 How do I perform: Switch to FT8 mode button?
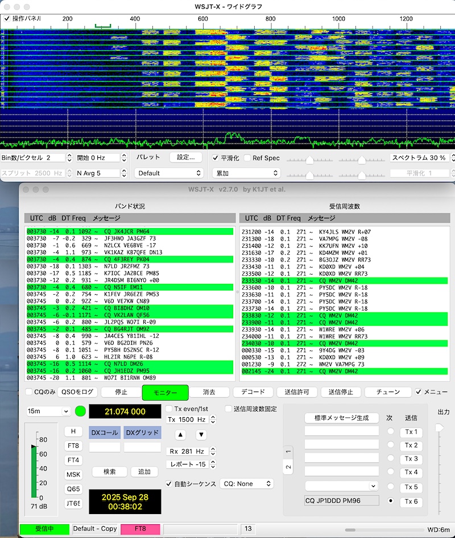pyautogui.click(x=73, y=446)
